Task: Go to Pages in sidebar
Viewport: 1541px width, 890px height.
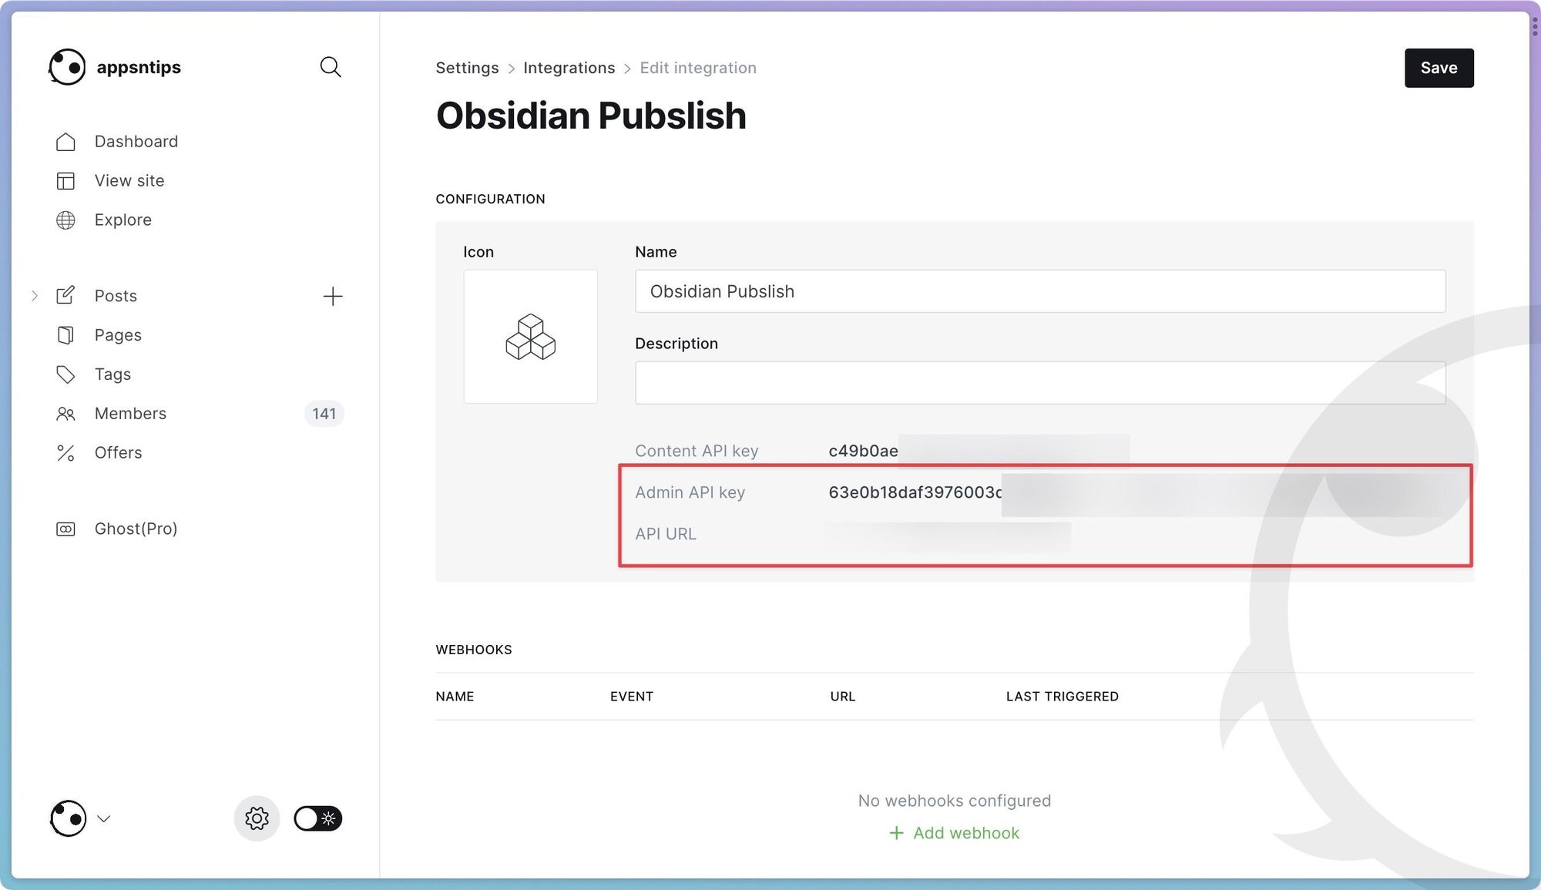Action: click(x=118, y=335)
